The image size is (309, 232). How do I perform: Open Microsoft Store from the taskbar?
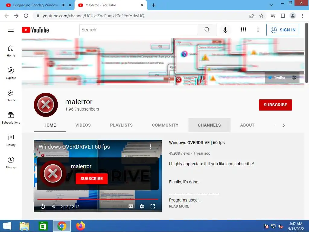(x=43, y=226)
